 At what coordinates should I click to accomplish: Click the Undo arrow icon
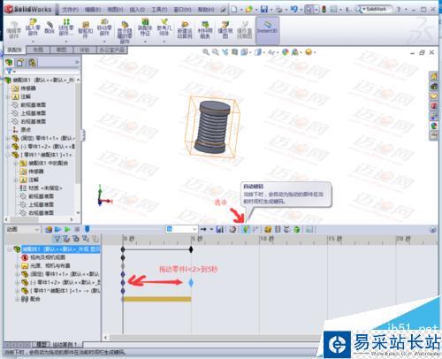tap(293, 9)
